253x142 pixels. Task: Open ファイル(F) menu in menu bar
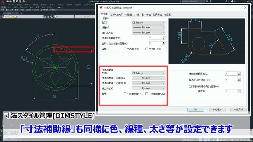coord(11,4)
